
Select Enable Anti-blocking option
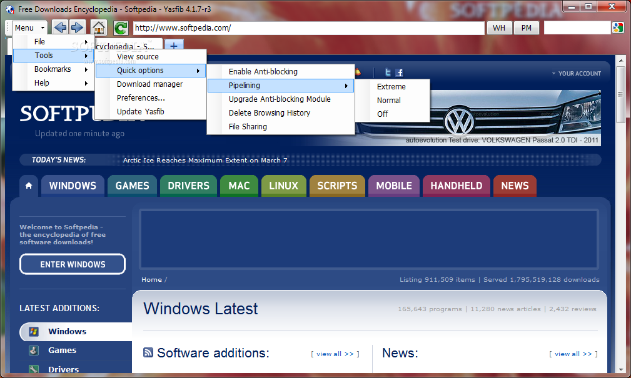pos(281,72)
